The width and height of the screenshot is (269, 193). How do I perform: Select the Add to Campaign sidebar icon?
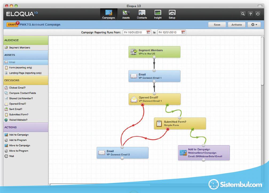[6, 135]
